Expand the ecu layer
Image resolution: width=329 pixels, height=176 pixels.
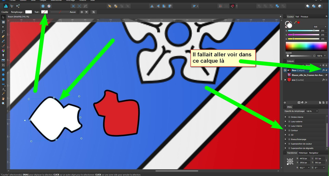285,80
